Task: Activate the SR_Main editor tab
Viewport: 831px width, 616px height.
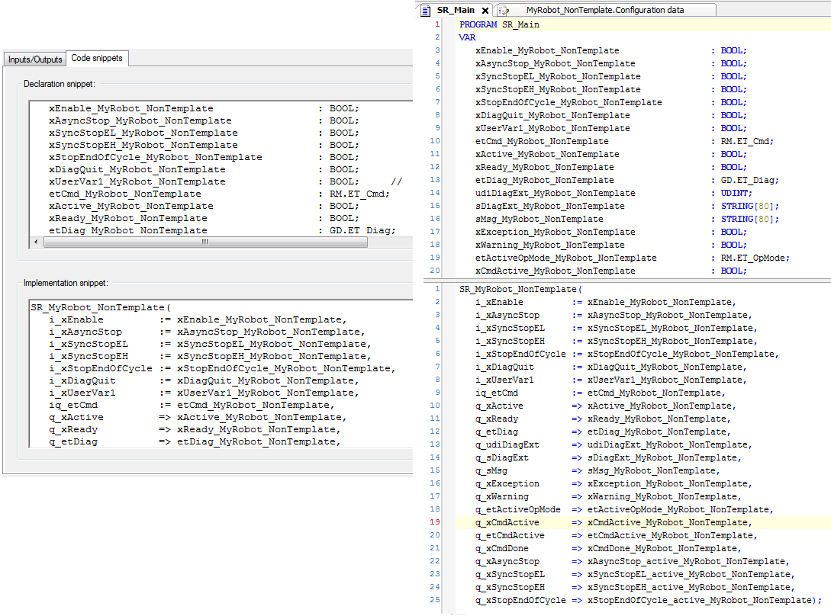Action: [456, 10]
